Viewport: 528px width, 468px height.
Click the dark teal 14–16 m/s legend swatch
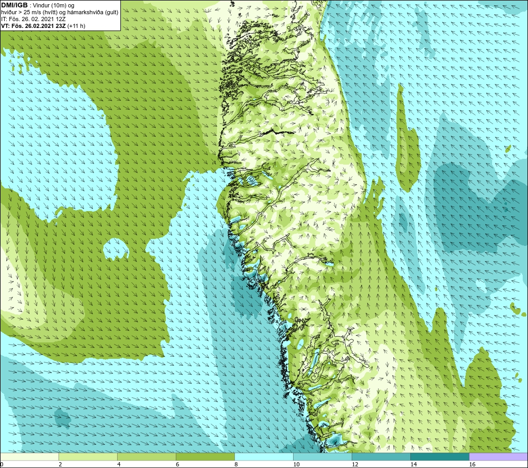tap(440, 456)
